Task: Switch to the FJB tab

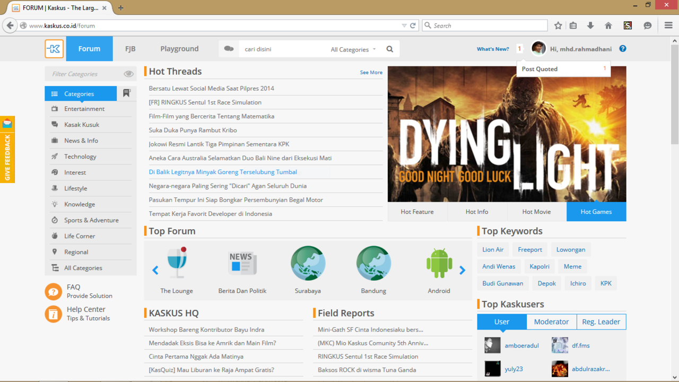Action: [x=130, y=49]
